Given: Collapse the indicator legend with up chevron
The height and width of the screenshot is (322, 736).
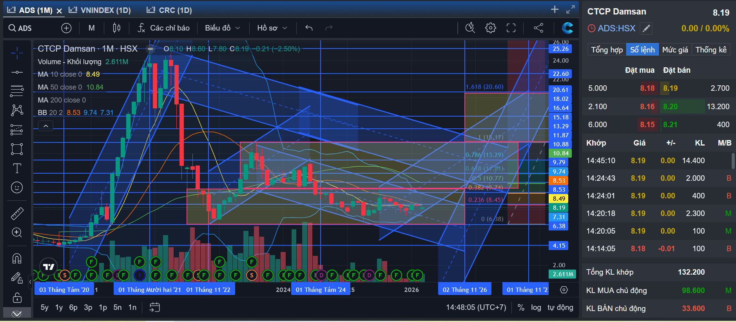Looking at the screenshot, I should [45, 126].
